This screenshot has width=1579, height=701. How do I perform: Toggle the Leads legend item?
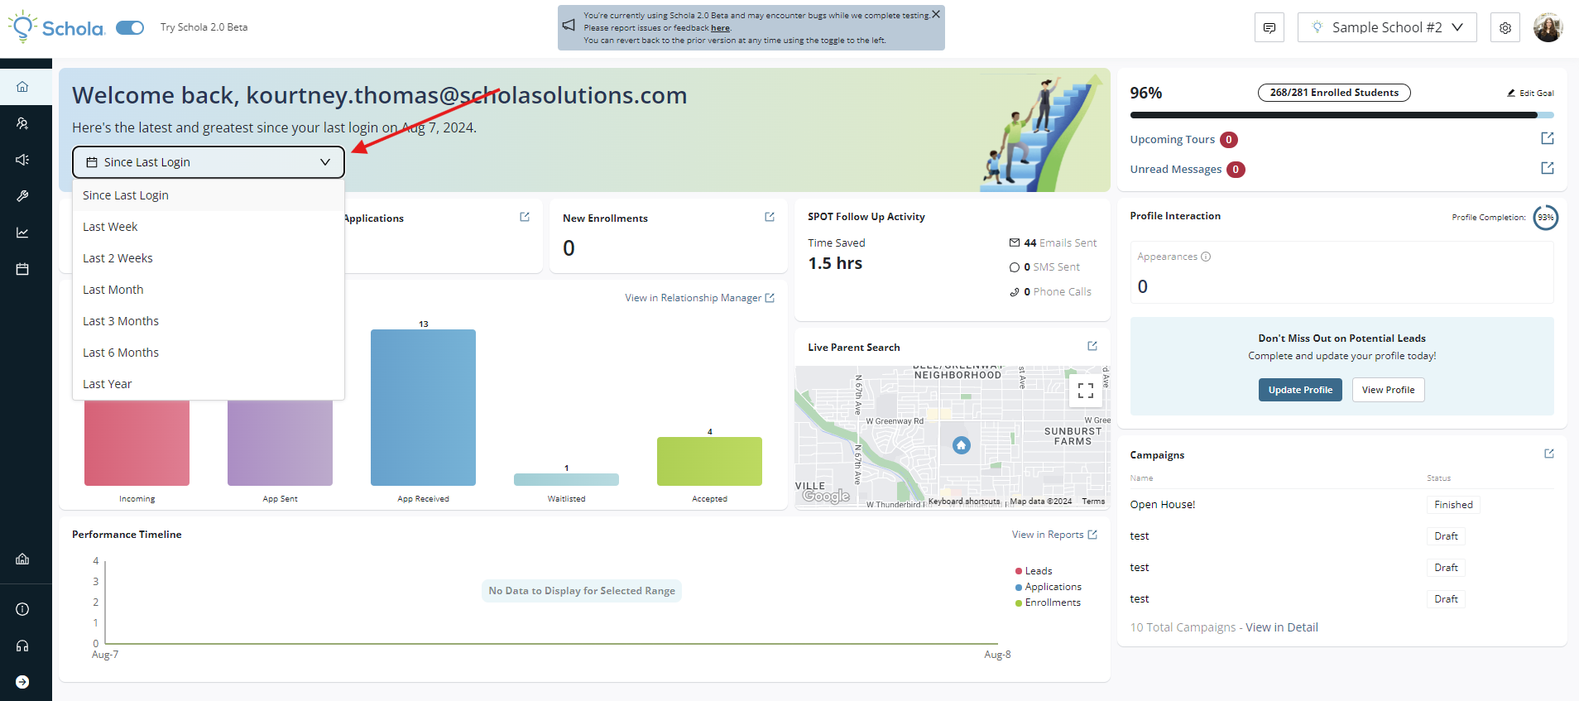pos(1034,571)
